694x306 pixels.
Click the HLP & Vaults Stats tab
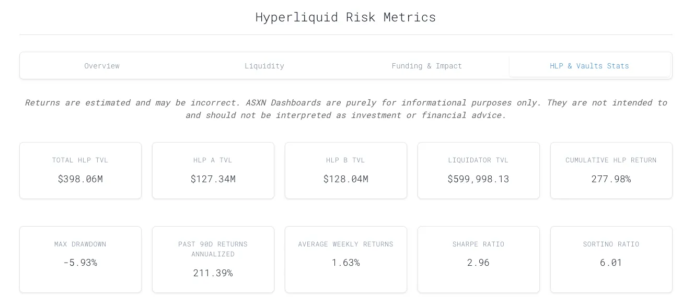click(x=589, y=66)
